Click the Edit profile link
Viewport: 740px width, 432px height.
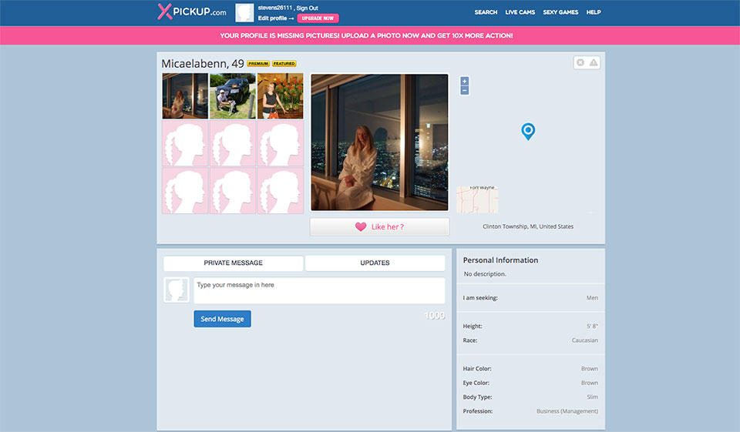[273, 18]
